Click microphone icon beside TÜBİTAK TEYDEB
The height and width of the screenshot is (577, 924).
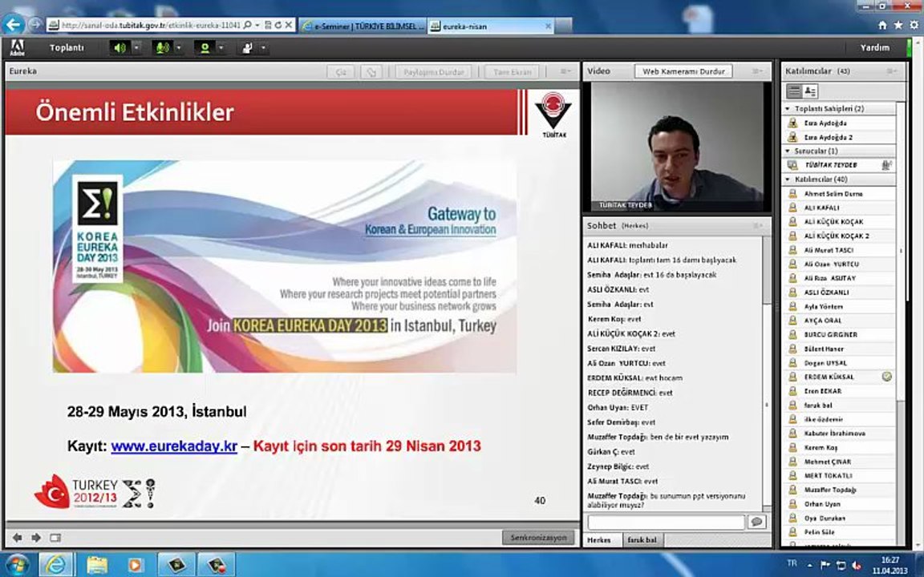click(886, 165)
